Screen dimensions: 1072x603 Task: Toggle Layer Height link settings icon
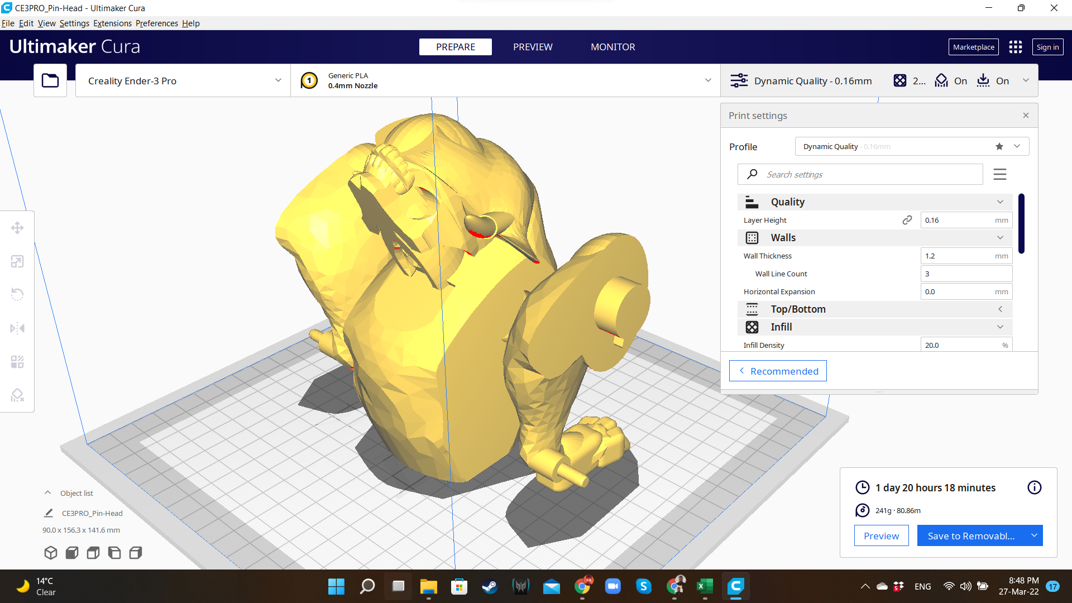(x=907, y=220)
